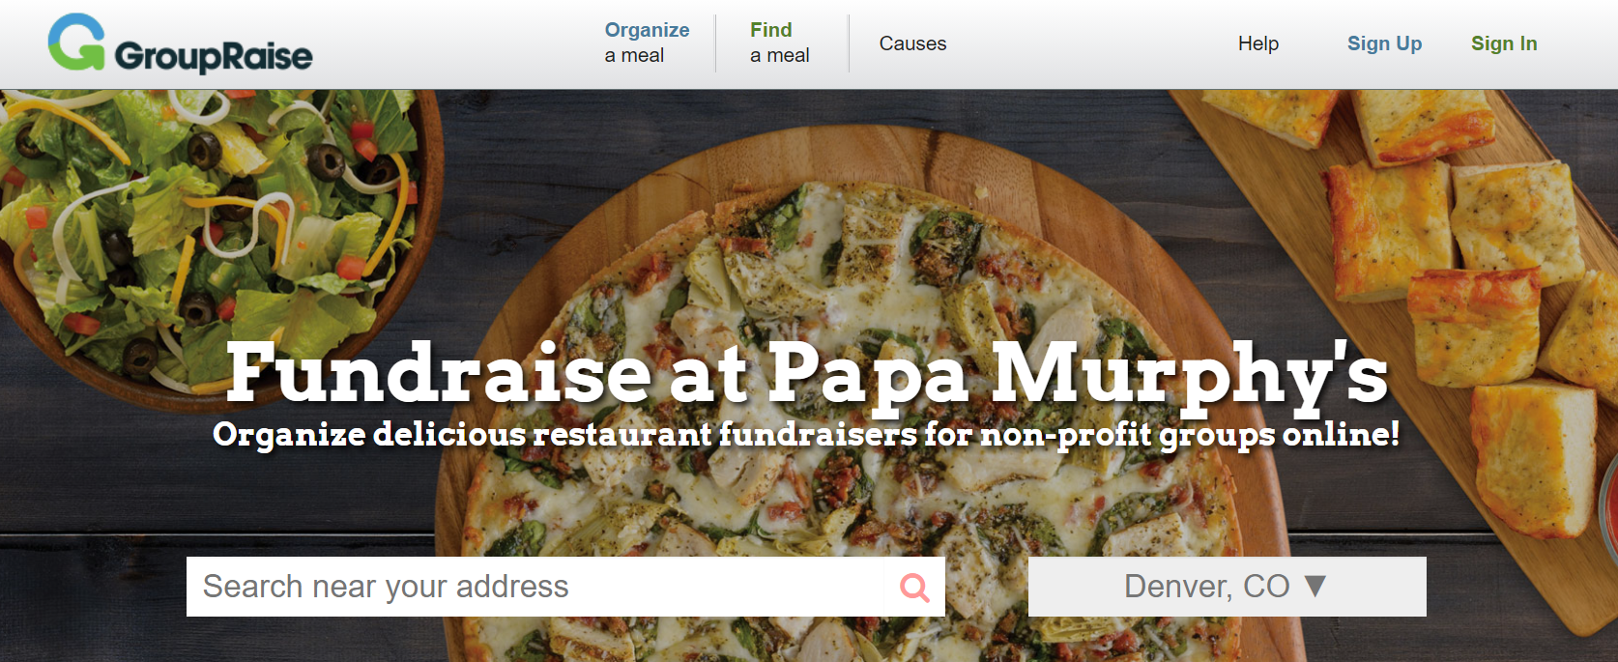Open the Organize a meal menu
Image resolution: width=1618 pixels, height=662 pixels.
point(647,43)
